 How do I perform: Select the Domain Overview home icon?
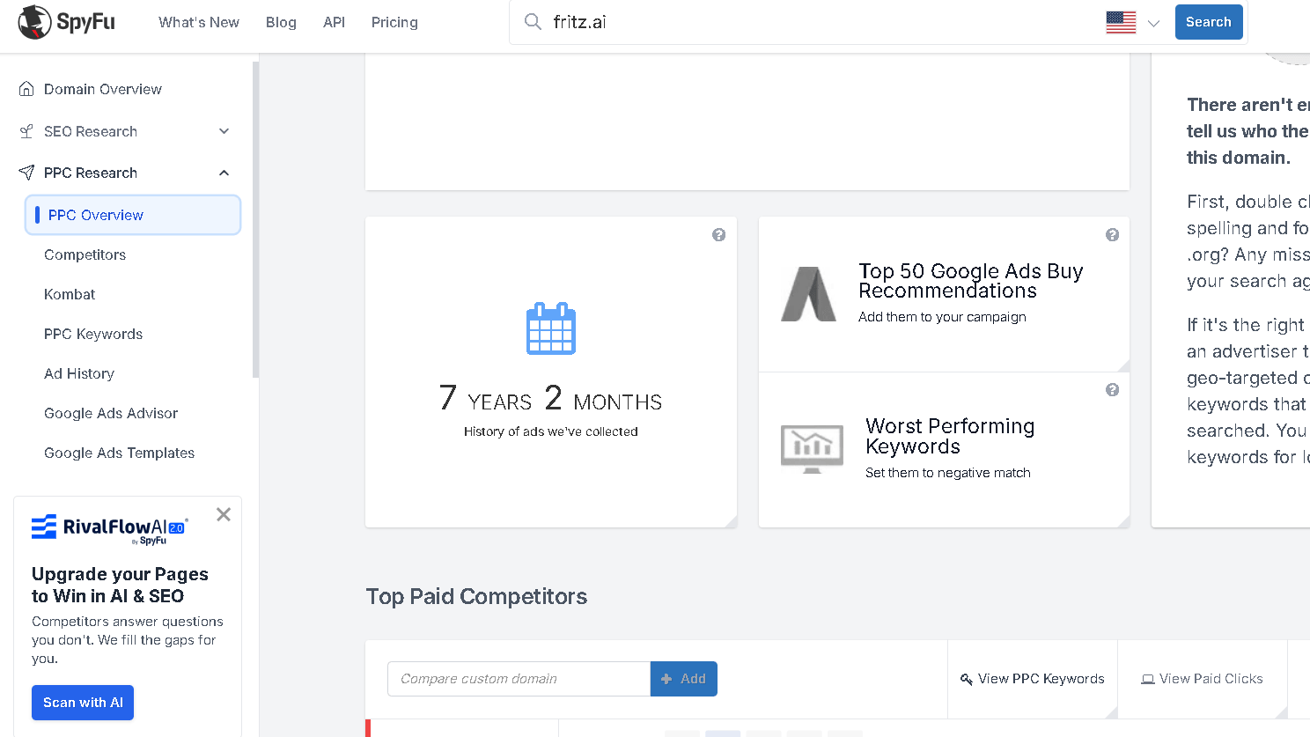tap(25, 88)
